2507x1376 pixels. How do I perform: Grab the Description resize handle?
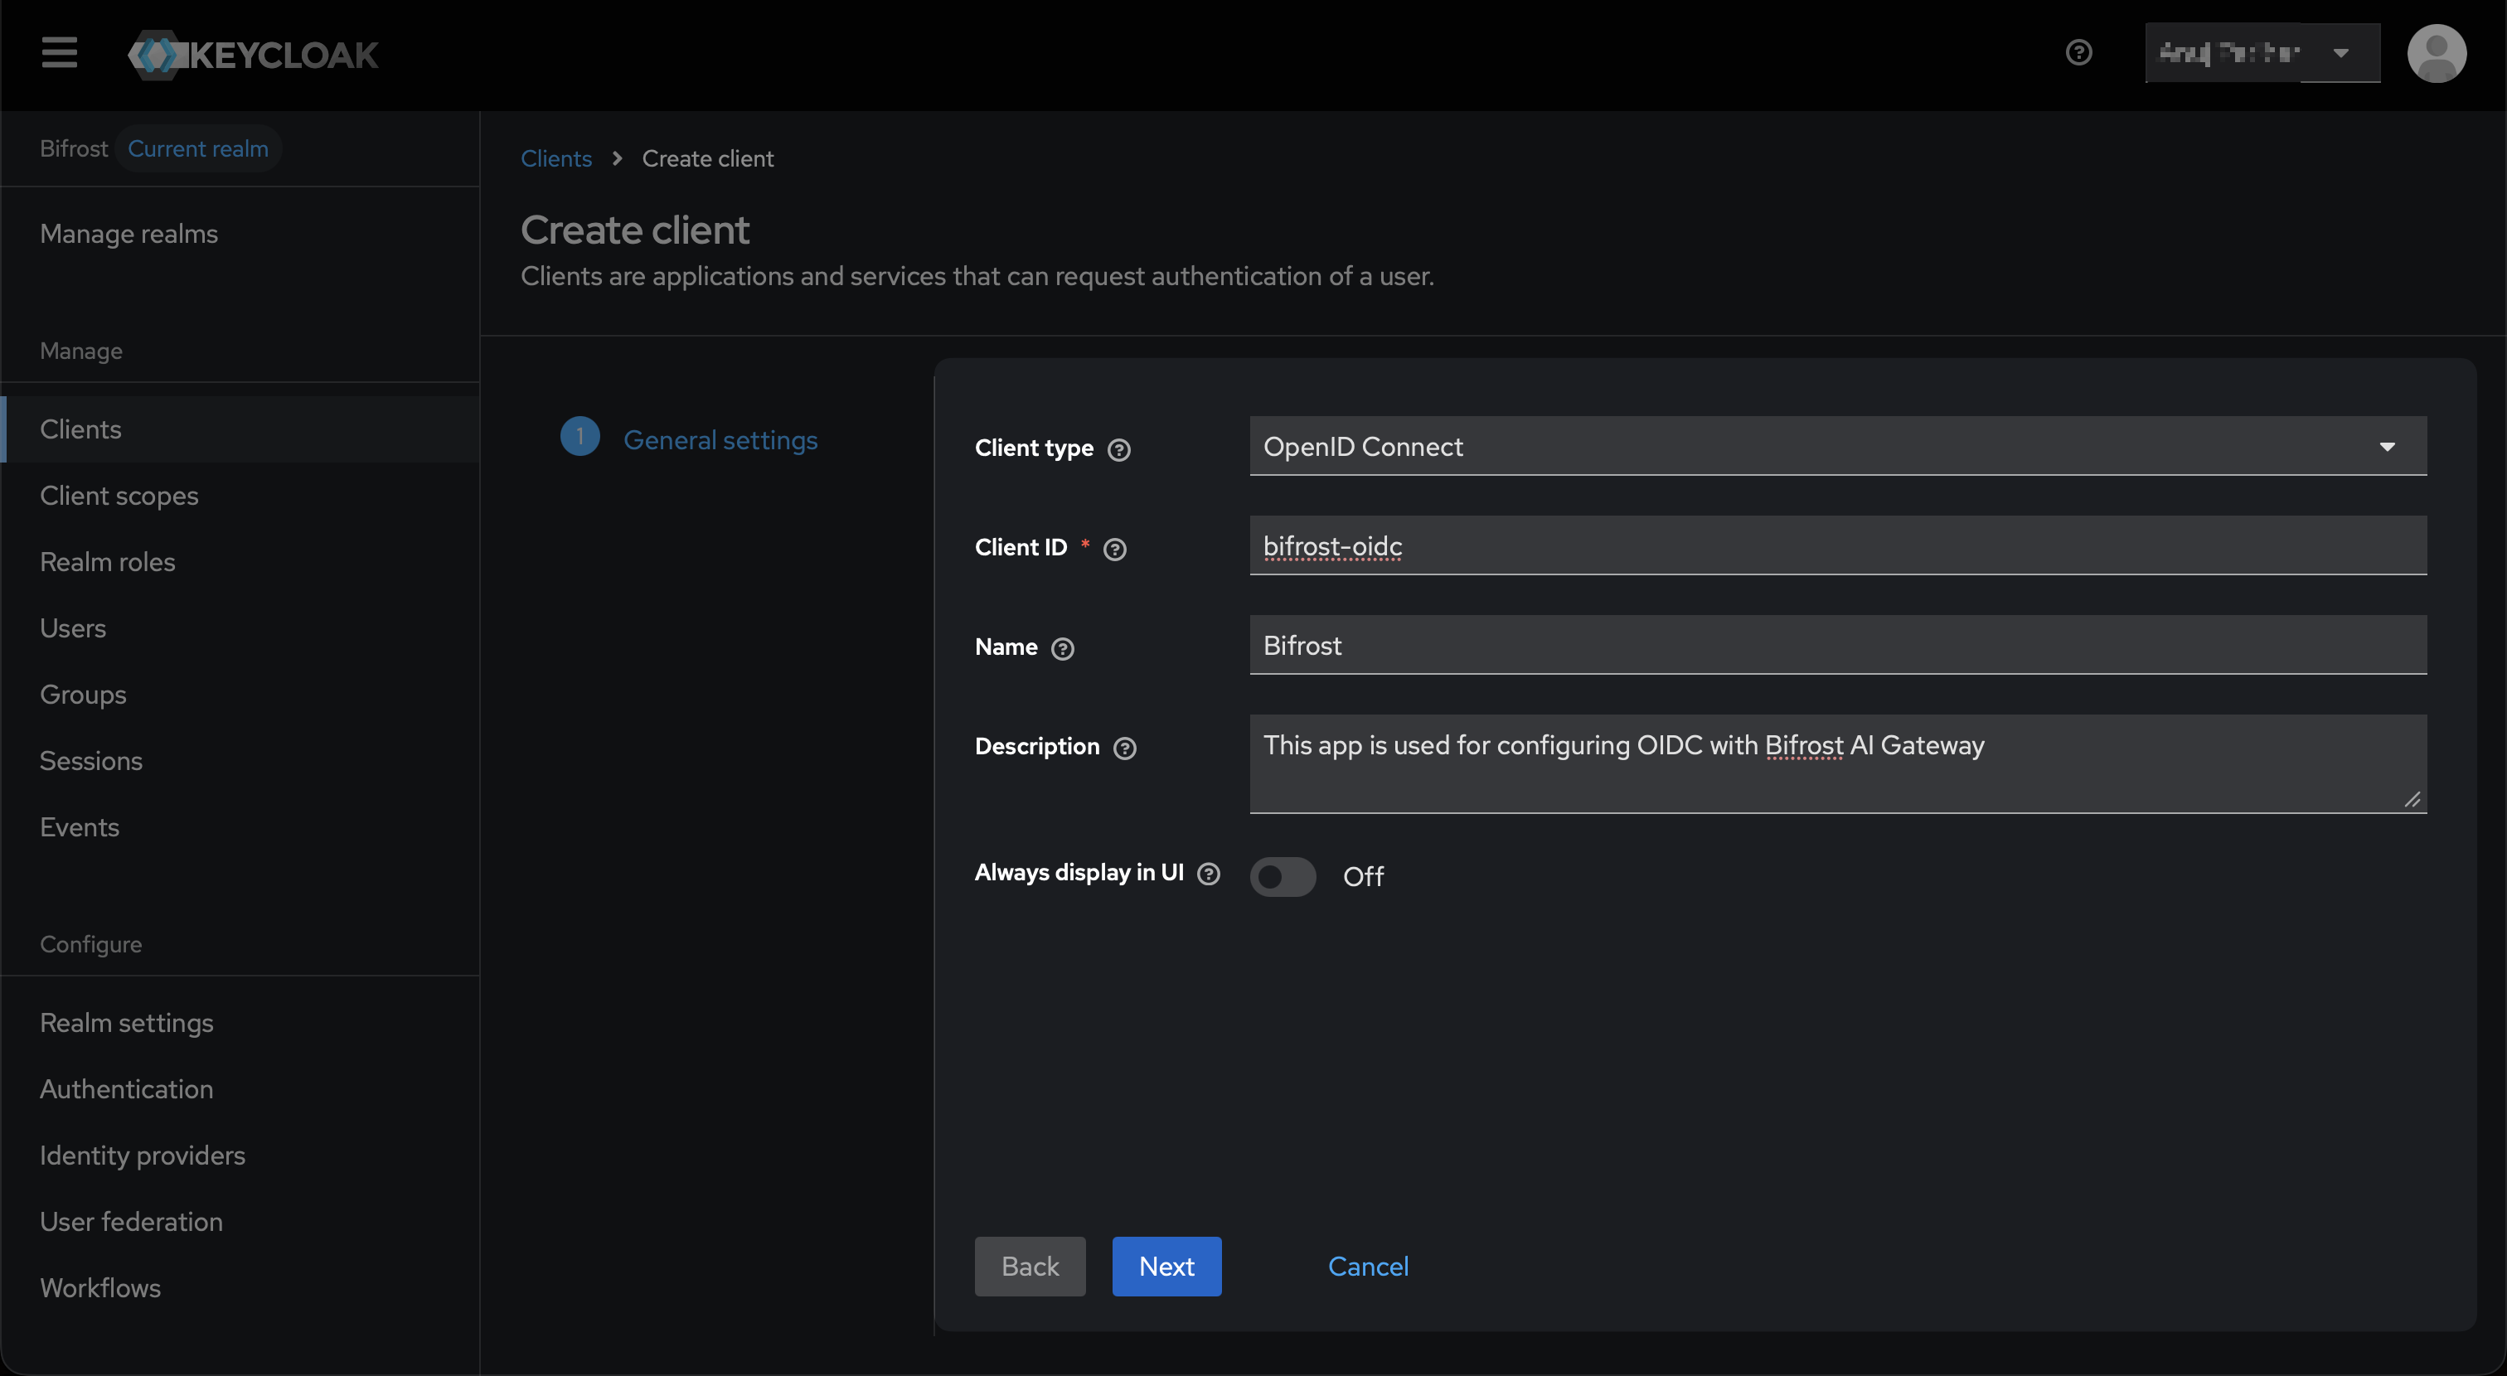(x=2412, y=799)
